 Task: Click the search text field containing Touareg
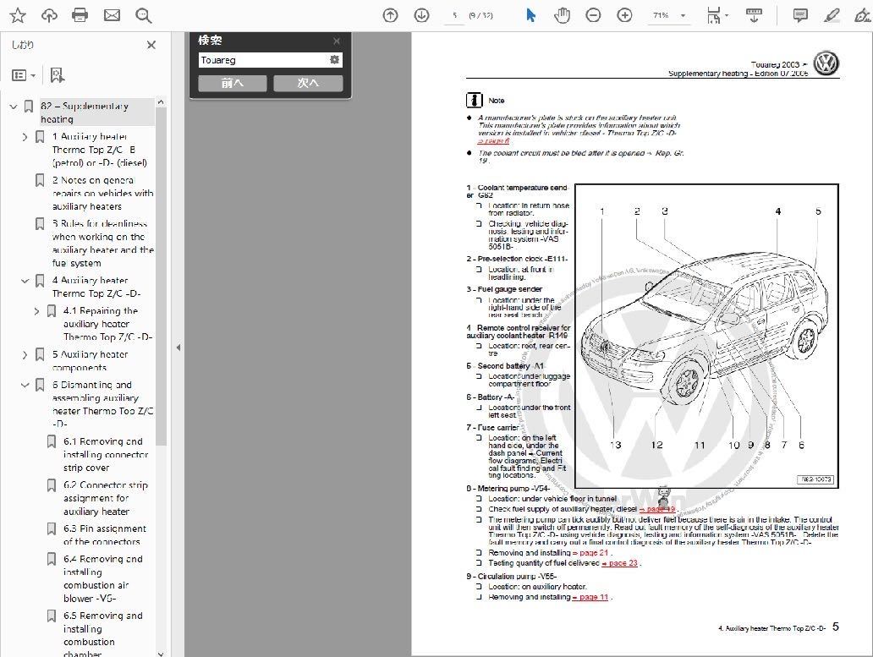[x=263, y=60]
